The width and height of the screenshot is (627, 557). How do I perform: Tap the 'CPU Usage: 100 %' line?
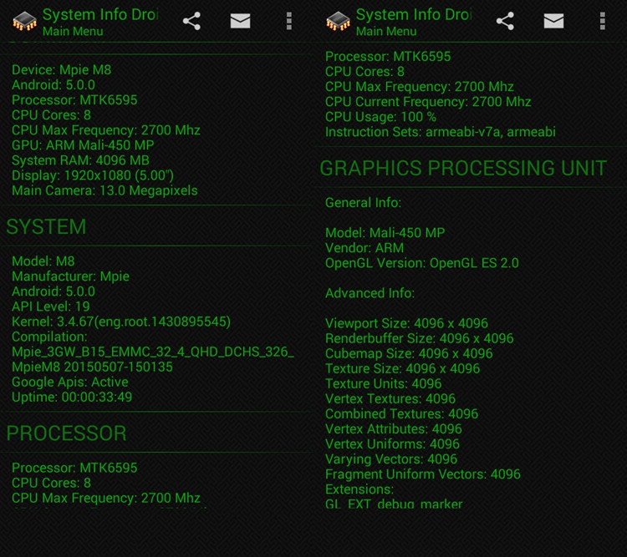(380, 117)
